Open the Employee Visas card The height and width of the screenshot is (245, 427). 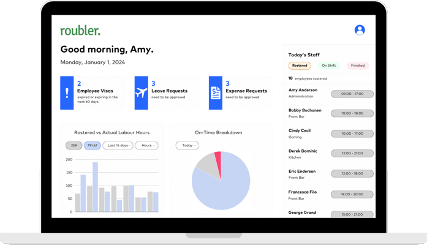click(x=98, y=93)
